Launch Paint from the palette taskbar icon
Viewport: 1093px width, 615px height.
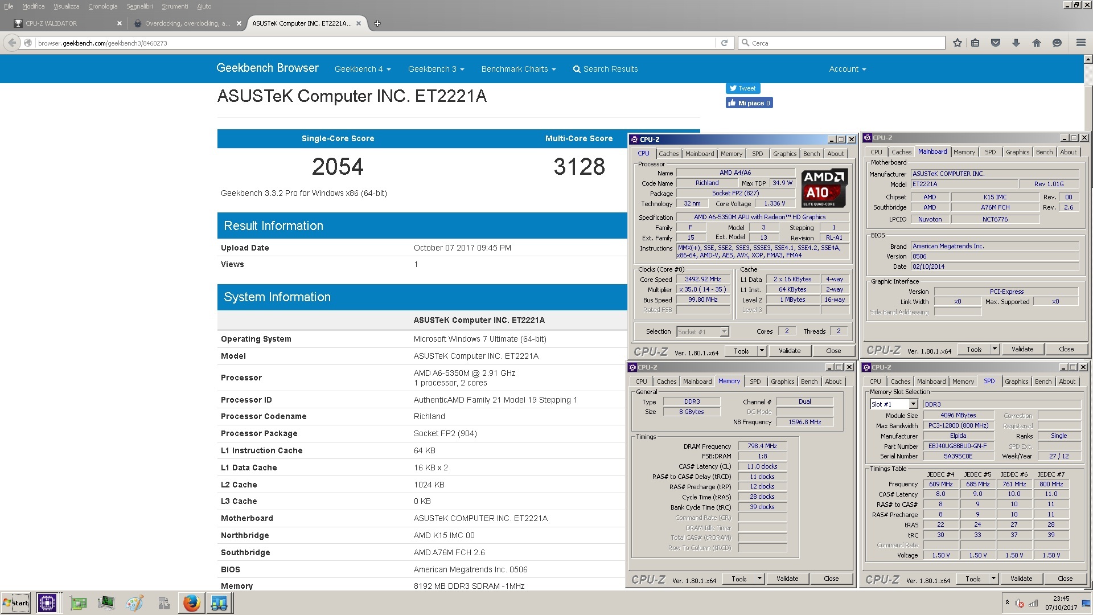[x=134, y=603]
